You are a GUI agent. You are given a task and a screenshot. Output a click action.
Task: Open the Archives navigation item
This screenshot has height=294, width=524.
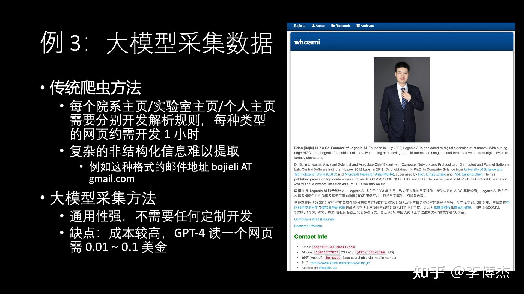click(x=367, y=26)
